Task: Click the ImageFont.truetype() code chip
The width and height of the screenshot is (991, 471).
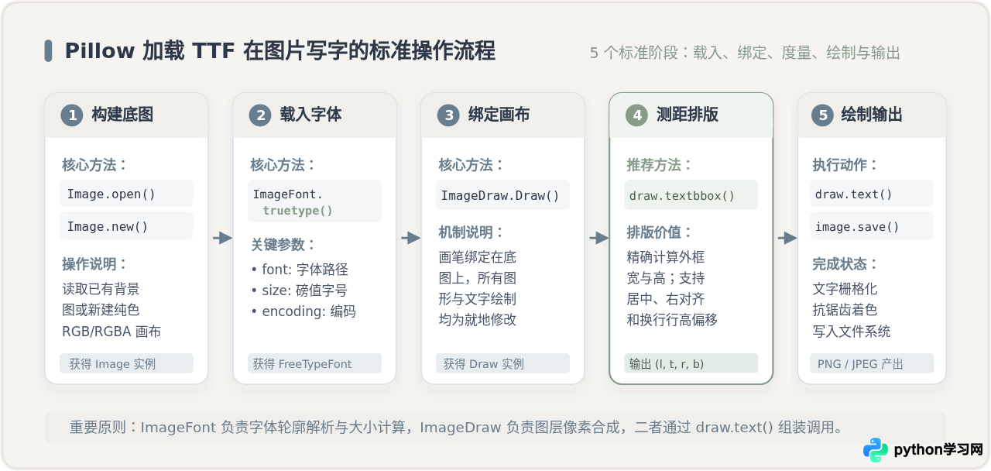Action: [x=314, y=201]
